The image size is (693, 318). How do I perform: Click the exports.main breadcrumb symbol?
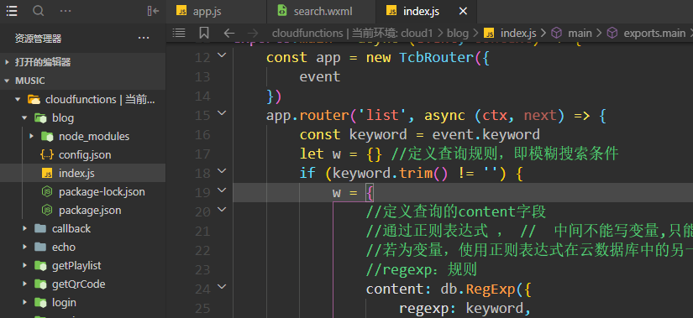tap(646, 33)
